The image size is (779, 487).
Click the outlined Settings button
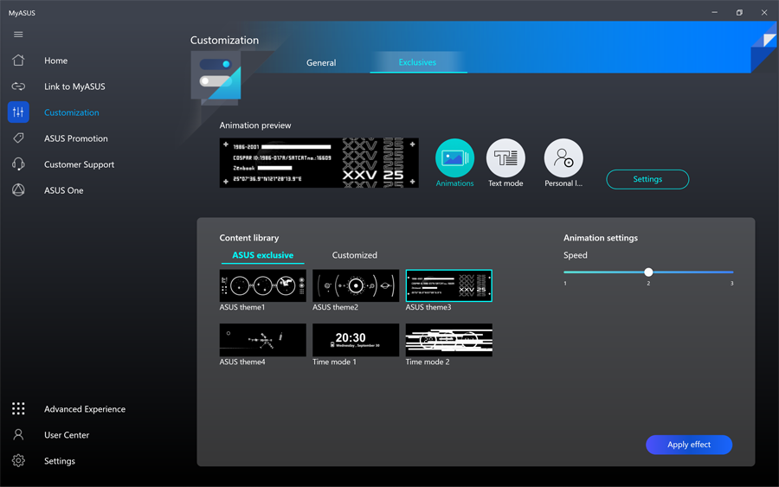coord(647,179)
